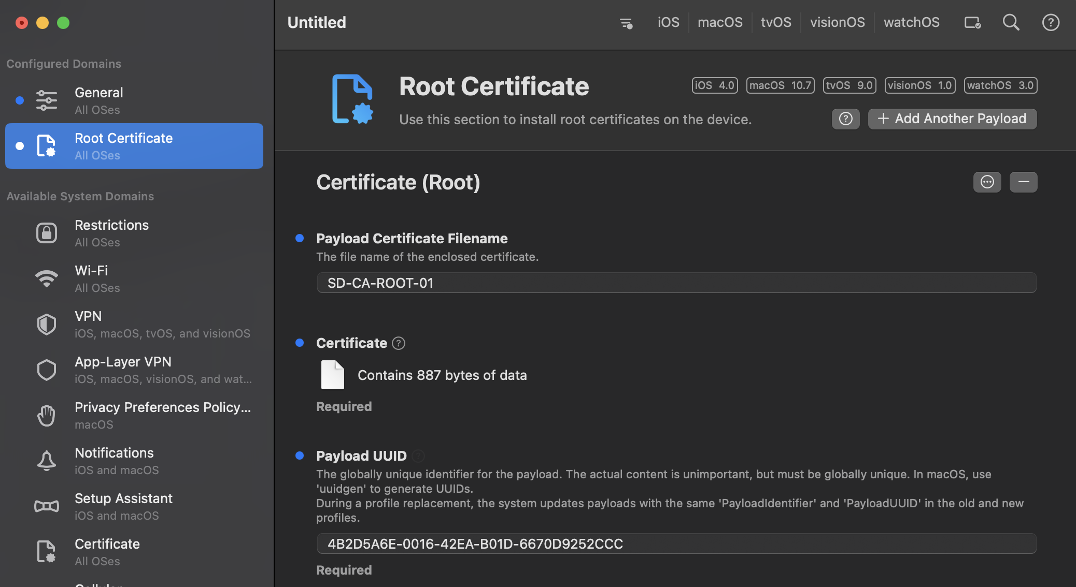
Task: Click the Wi-Fi signal icon in sidebar
Action: [x=47, y=278]
